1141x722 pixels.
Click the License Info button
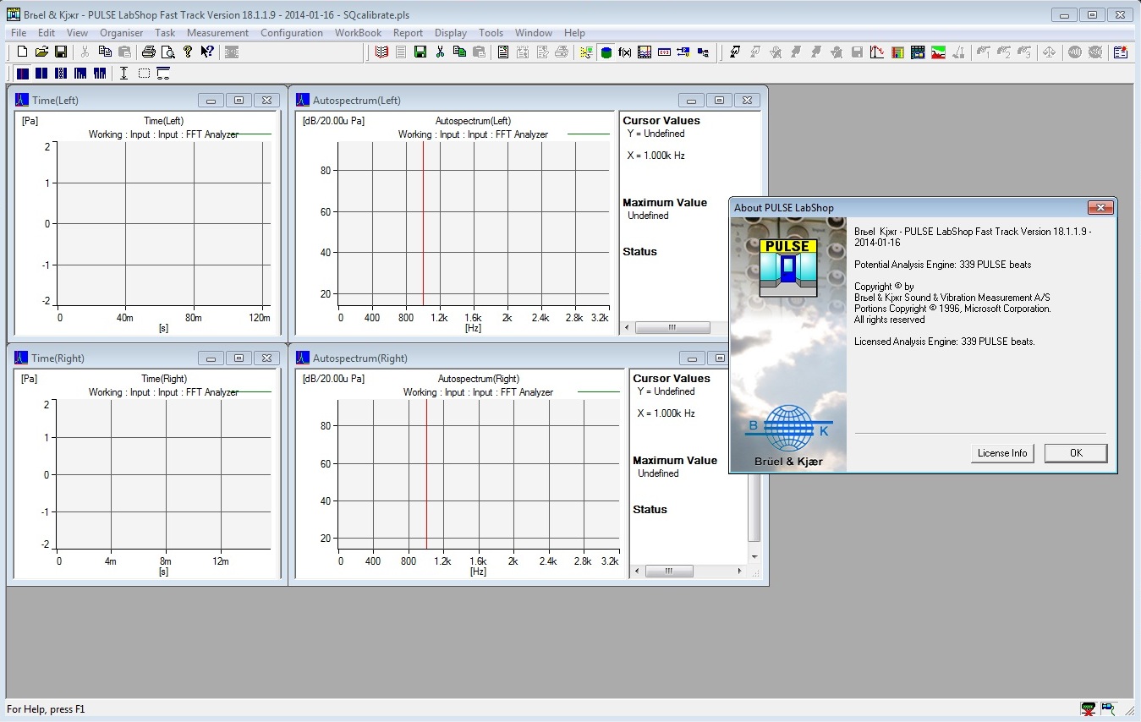[1002, 453]
